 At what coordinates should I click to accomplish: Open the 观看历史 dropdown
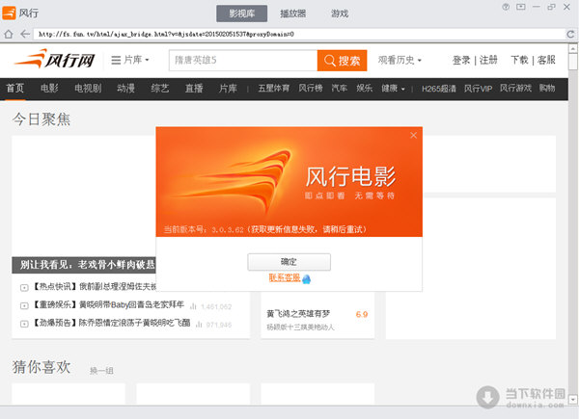(x=400, y=60)
